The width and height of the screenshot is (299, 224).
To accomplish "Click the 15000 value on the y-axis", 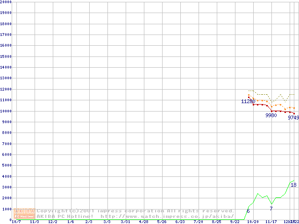I will click(6, 56).
